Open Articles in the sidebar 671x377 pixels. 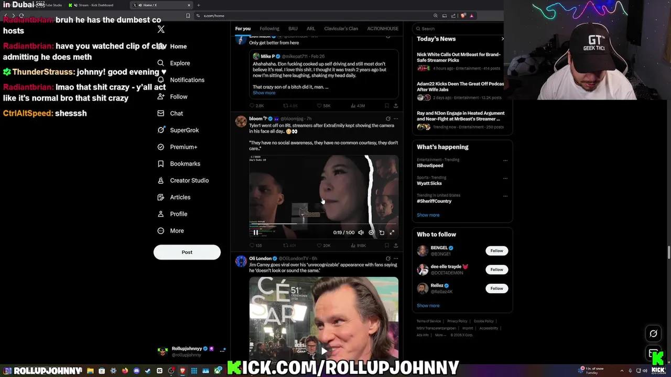click(174, 197)
